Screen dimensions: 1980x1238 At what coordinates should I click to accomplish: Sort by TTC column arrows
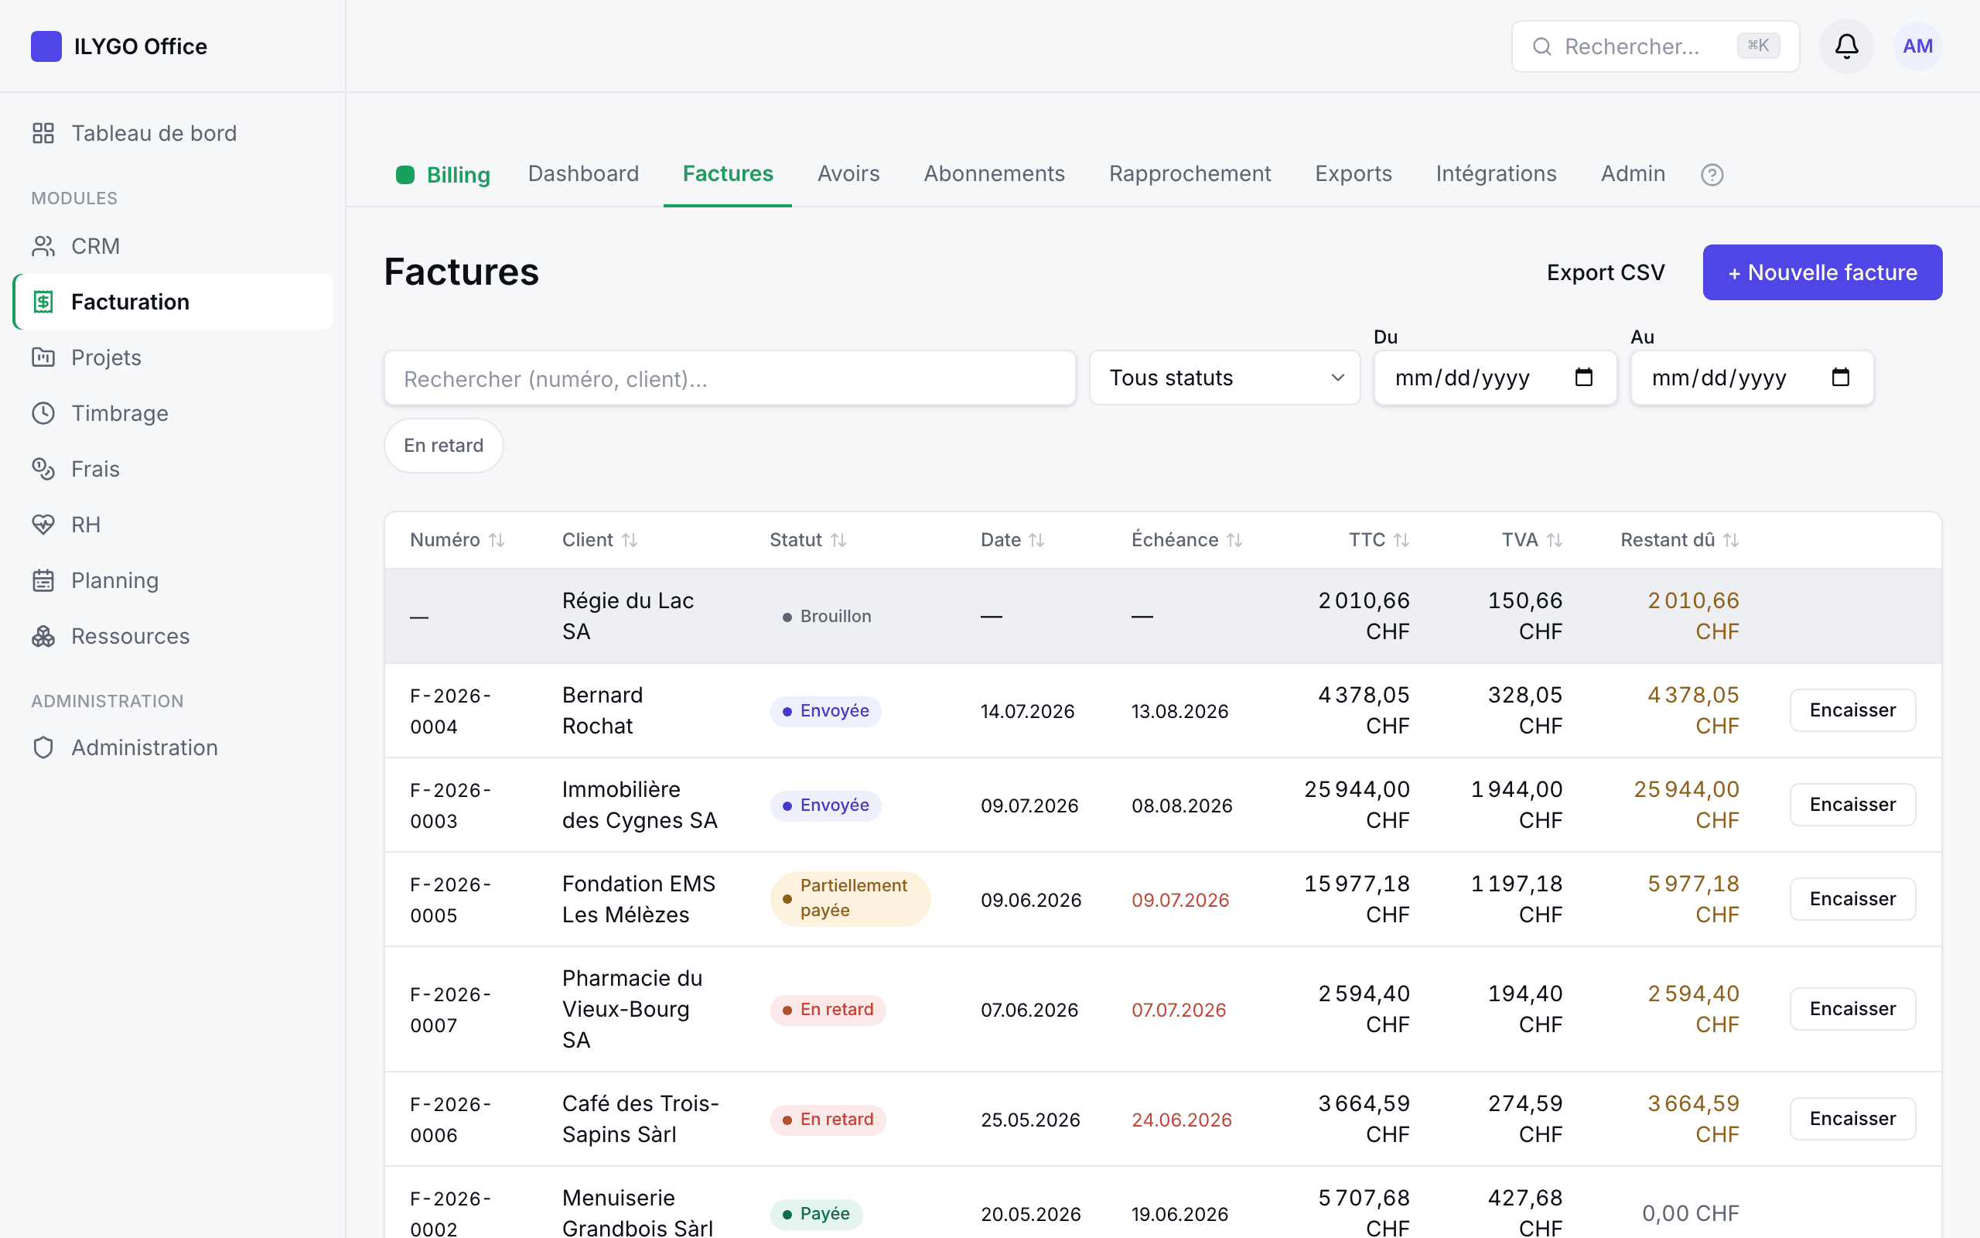[x=1401, y=540]
